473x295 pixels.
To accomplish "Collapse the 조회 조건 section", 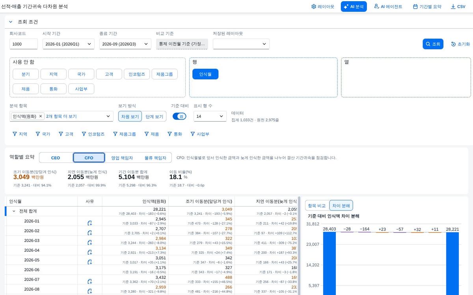I will 11,22.
